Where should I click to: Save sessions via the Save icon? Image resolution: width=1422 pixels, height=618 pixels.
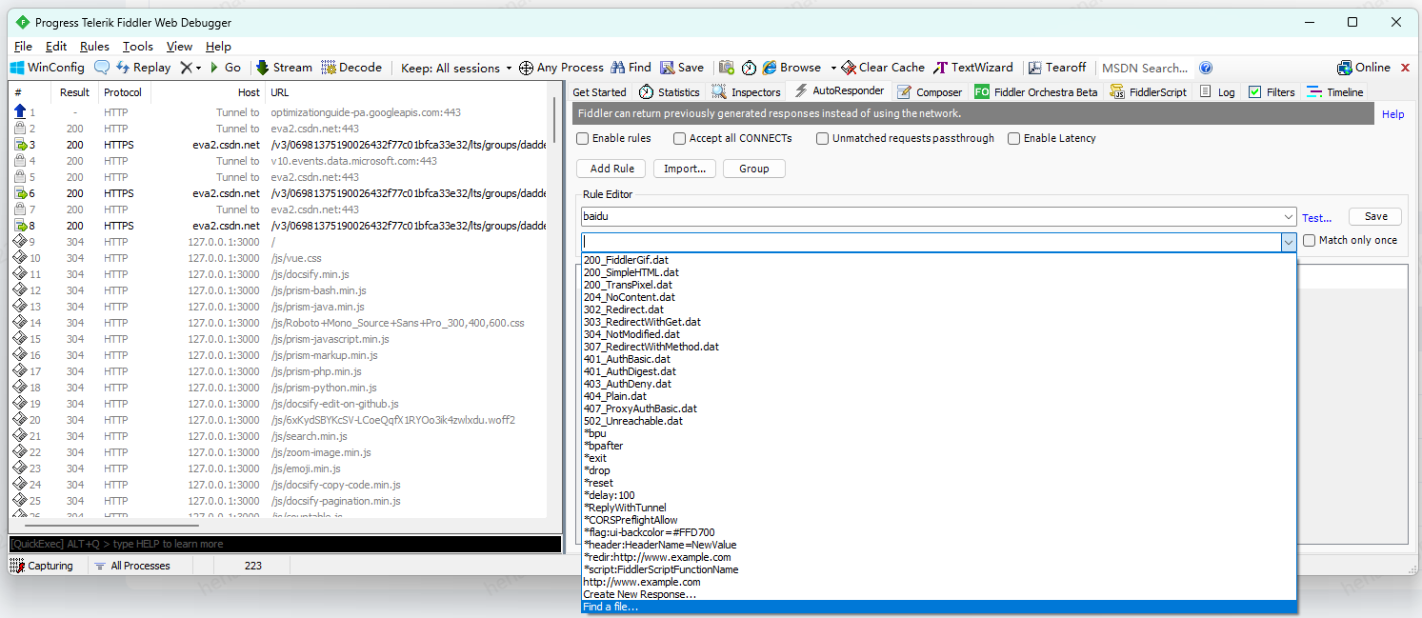tap(681, 68)
